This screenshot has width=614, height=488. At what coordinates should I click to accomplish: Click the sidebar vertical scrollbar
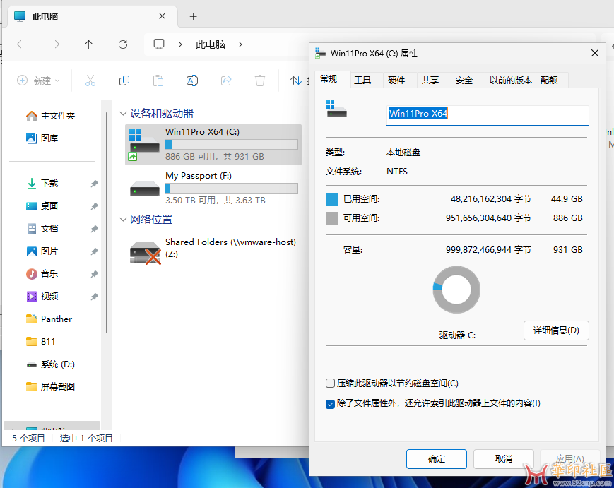tap(107, 223)
